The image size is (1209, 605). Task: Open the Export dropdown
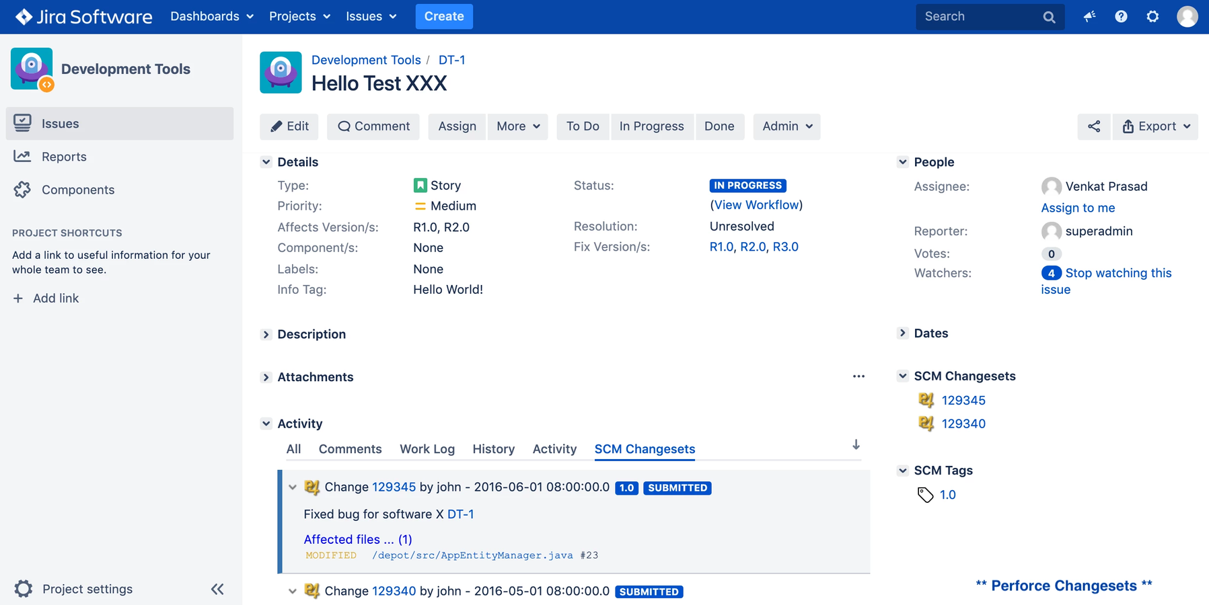[x=1156, y=126]
